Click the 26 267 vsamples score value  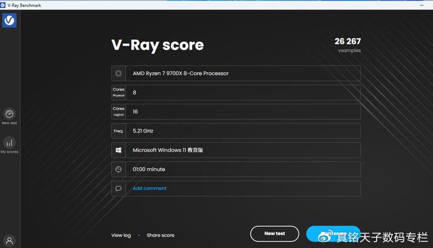coord(348,41)
